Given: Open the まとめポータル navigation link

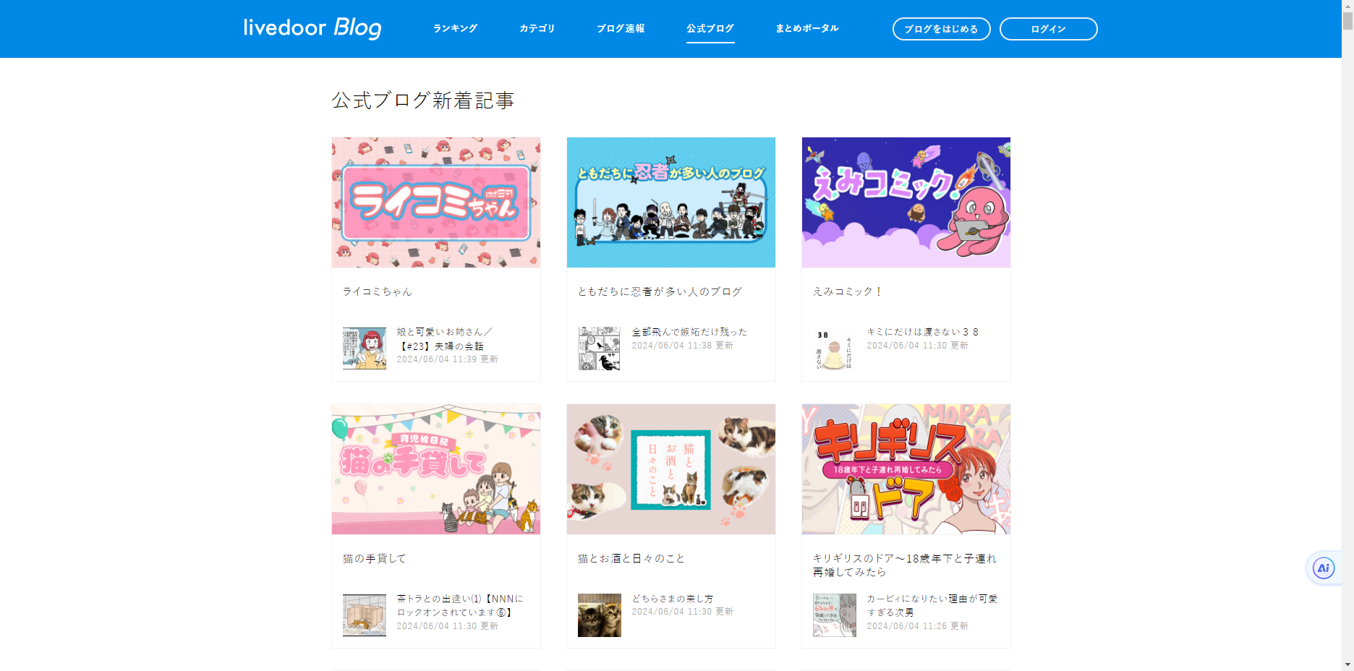Looking at the screenshot, I should click(x=807, y=29).
